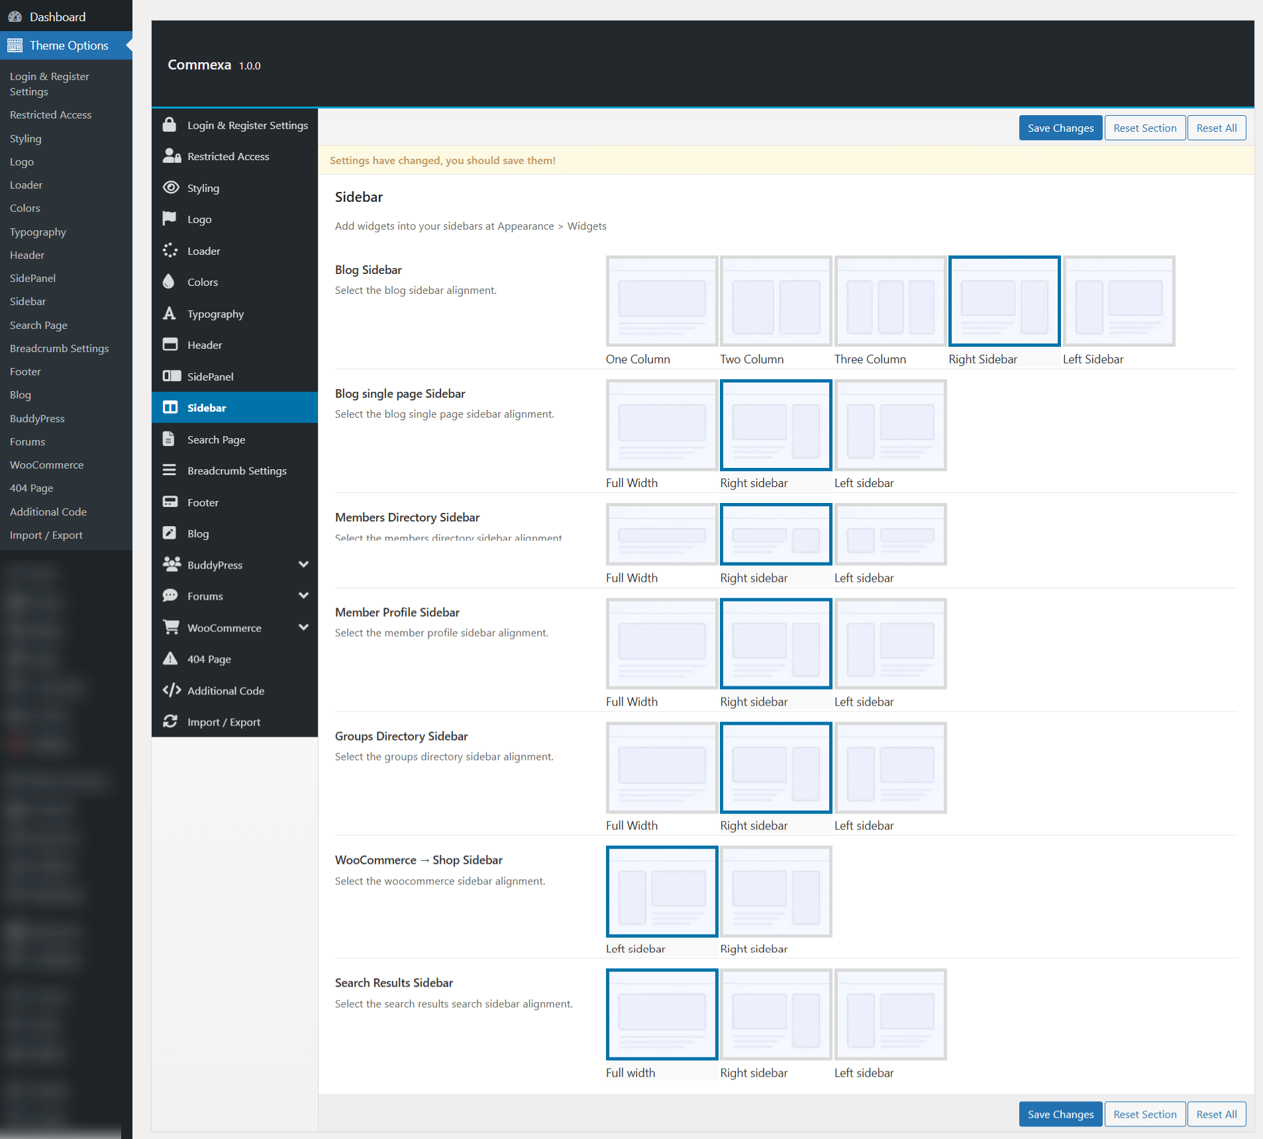The image size is (1263, 1139).
Task: Click the refresh arrows icon for Import / Export
Action: click(x=170, y=721)
